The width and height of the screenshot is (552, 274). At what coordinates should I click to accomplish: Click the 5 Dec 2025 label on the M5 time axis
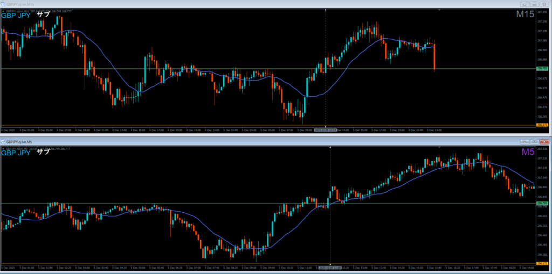8,268
